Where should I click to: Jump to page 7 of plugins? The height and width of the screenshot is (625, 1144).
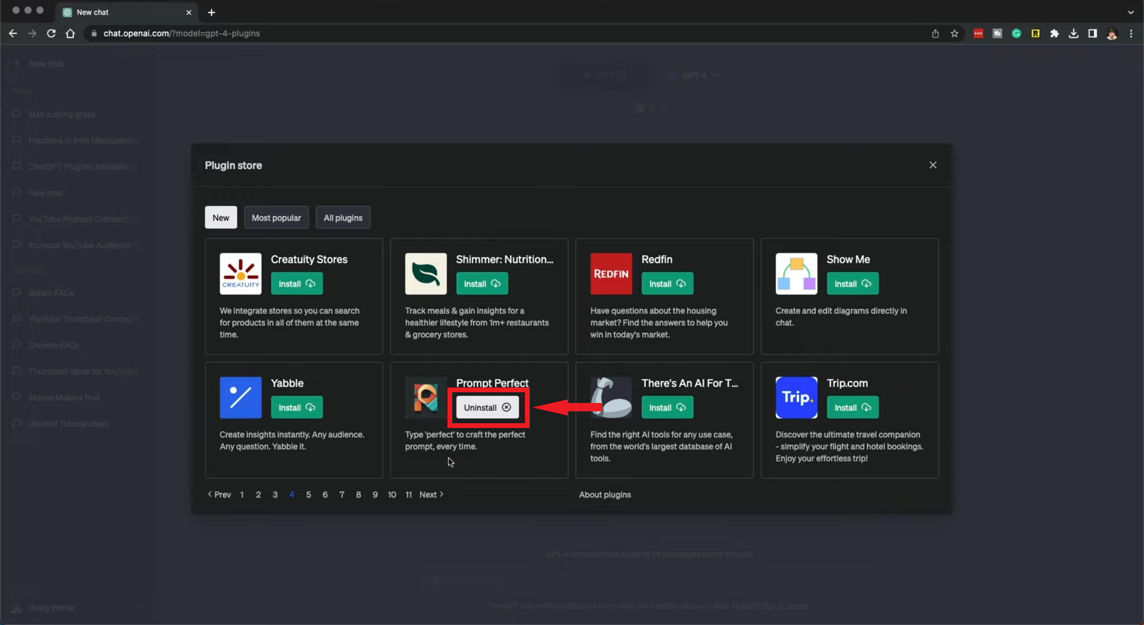[342, 495]
